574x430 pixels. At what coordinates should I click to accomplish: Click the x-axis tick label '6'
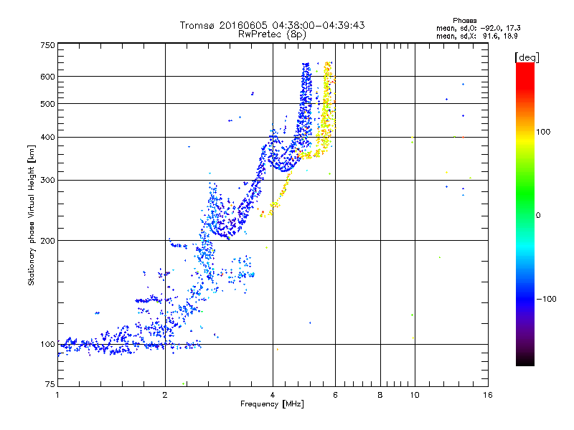tap(335, 395)
